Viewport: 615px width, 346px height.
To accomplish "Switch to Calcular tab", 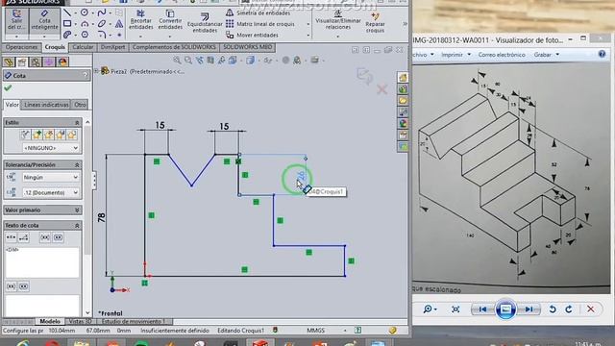I will 84,47.
